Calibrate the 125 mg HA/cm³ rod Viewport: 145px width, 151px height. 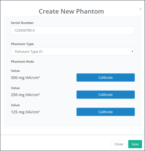(106, 112)
